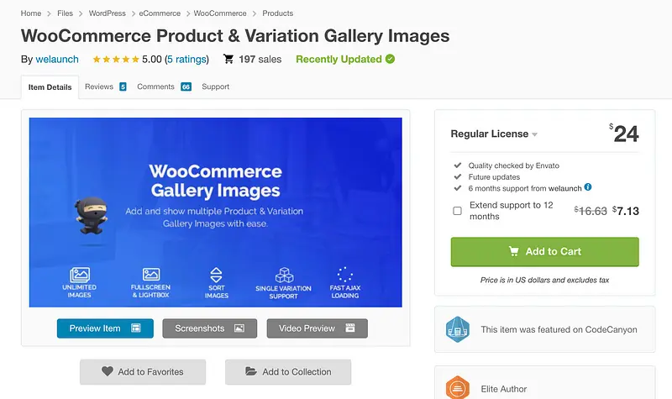Click the ninja mascot in the banner

[92, 216]
